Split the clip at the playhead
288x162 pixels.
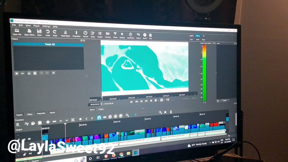pyautogui.click(x=73, y=120)
